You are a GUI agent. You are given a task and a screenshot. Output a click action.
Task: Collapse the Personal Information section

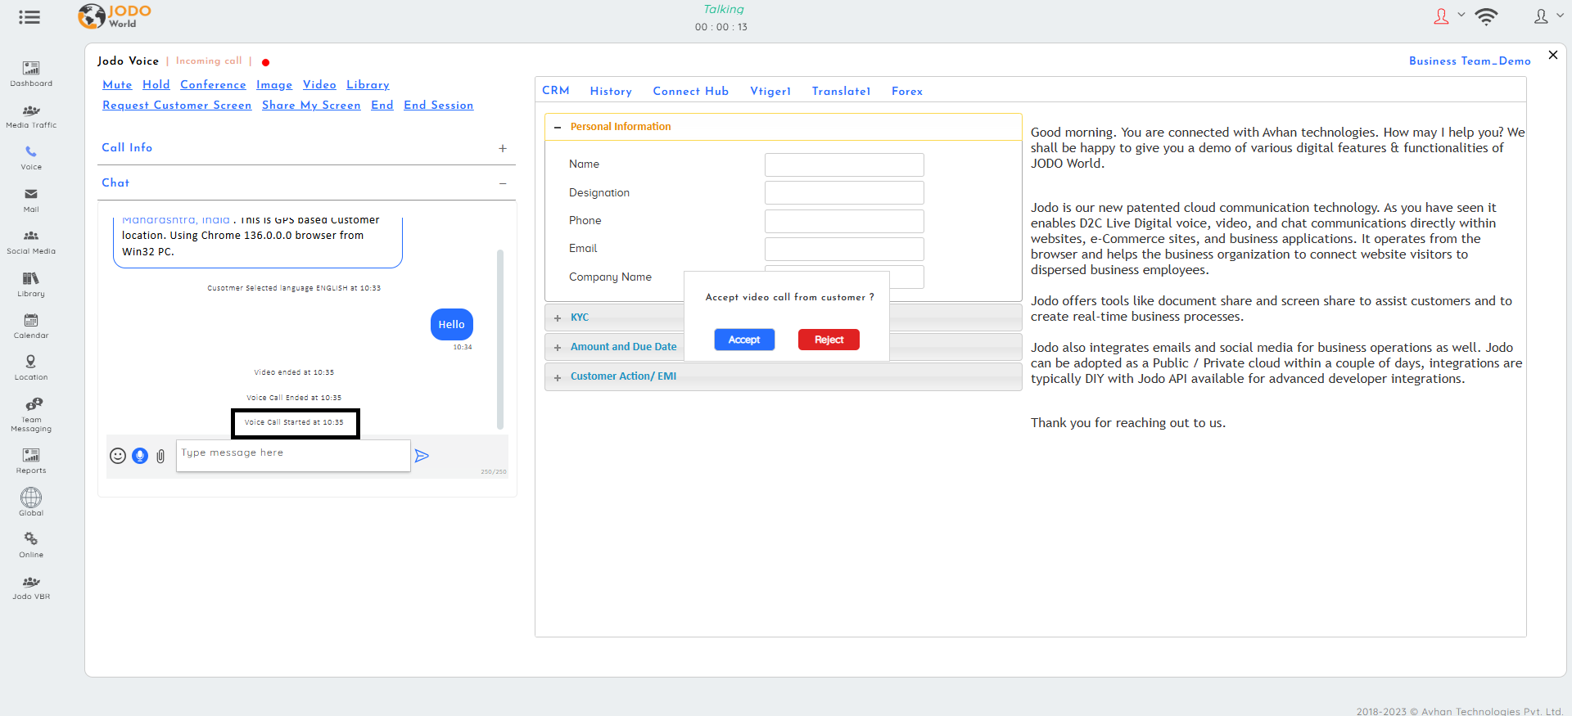click(558, 127)
